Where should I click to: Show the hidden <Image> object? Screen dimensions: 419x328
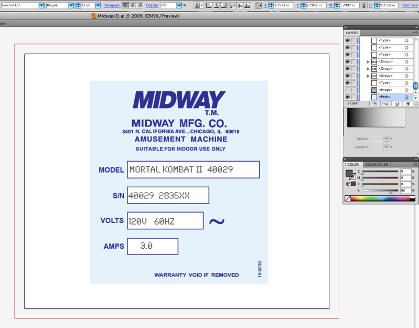(x=347, y=90)
